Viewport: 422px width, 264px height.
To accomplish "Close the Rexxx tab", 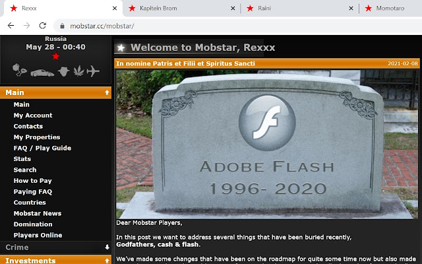I will click(x=115, y=9).
